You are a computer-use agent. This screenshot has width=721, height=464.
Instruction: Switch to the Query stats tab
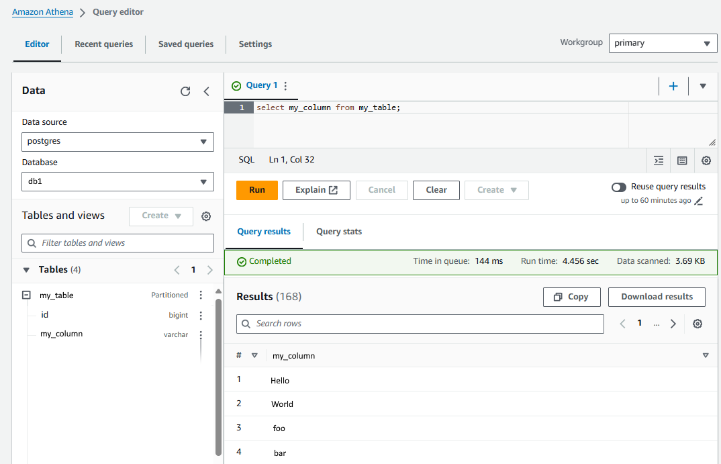coord(339,232)
